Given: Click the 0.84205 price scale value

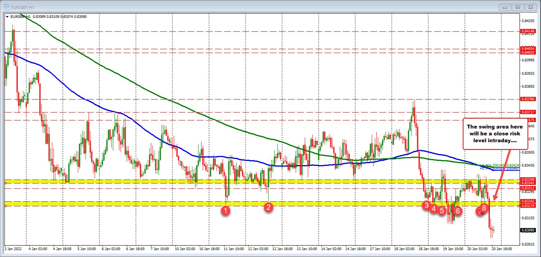Looking at the screenshot, I should pyautogui.click(x=528, y=21).
